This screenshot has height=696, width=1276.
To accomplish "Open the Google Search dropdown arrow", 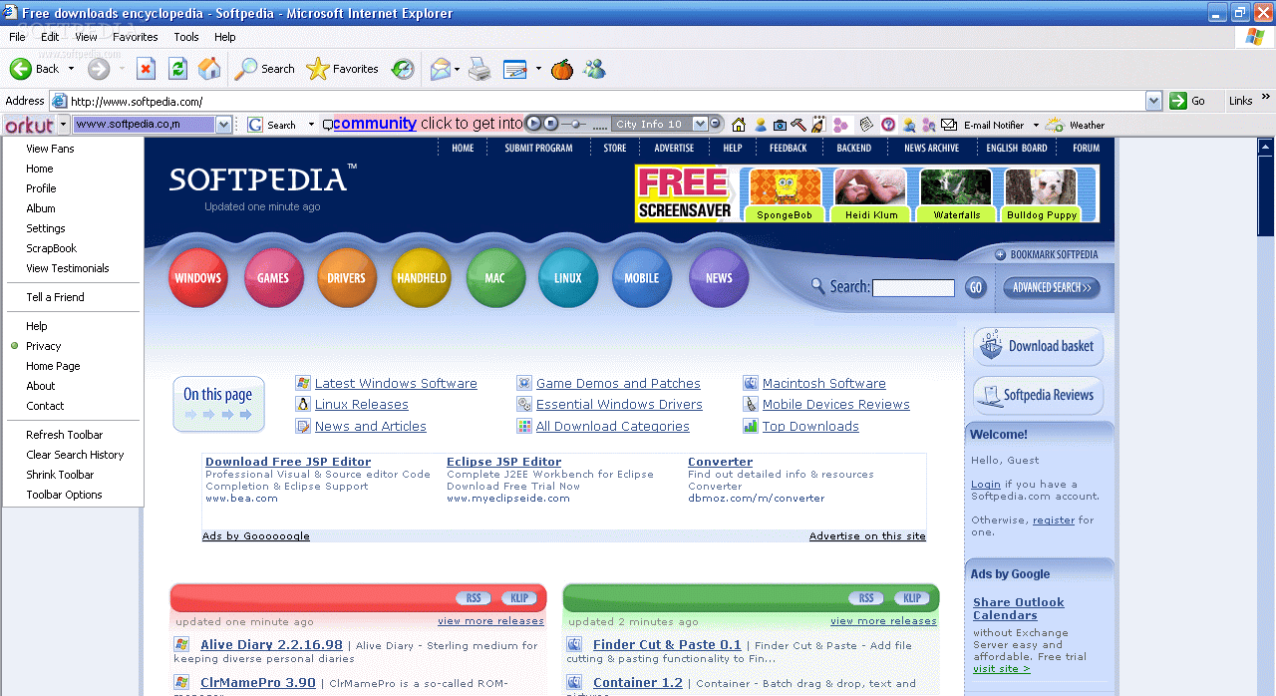I will 311,125.
